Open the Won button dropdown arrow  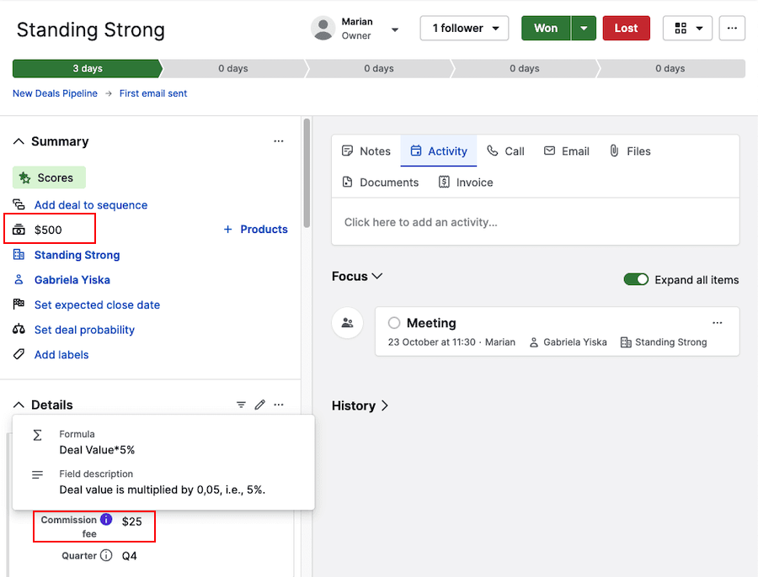584,28
